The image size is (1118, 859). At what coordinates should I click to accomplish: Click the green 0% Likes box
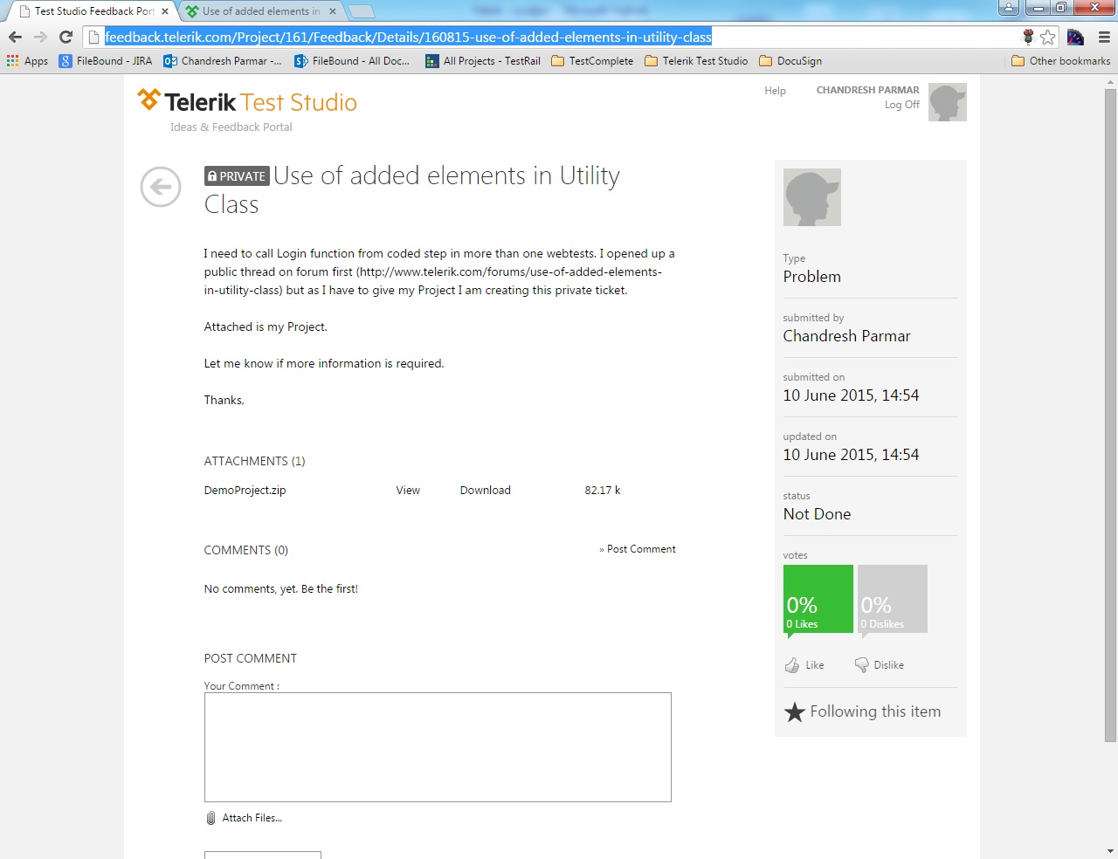(818, 599)
